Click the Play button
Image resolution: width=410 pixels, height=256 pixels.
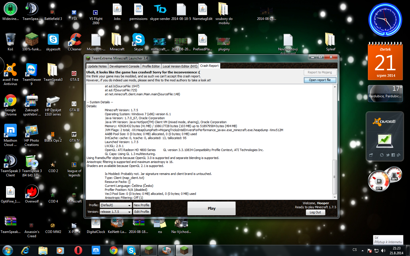click(x=212, y=208)
